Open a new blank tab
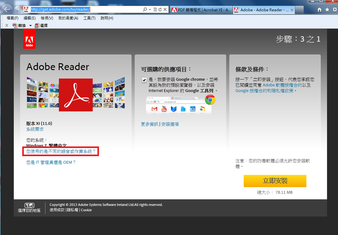The width and height of the screenshot is (338, 235). 299,10
